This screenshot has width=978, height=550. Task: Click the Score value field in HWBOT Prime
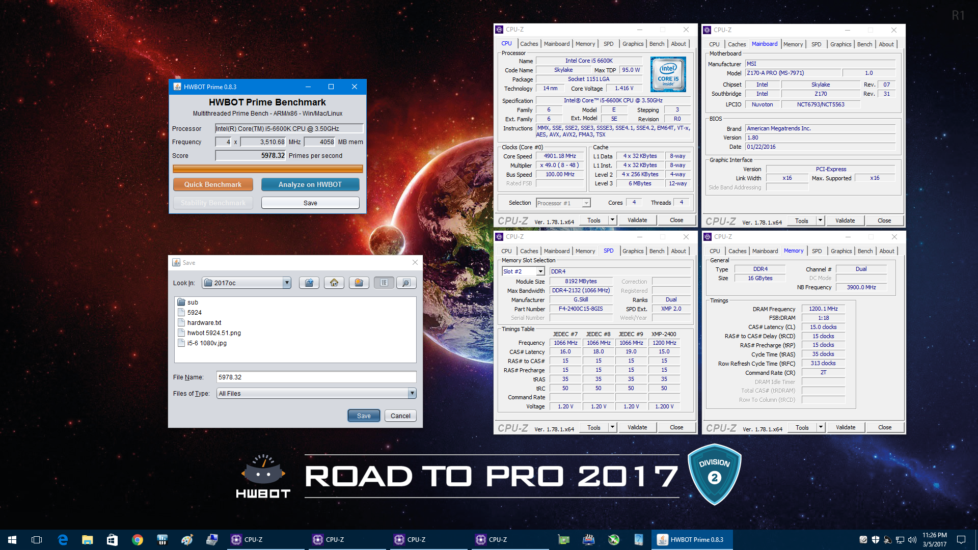click(x=251, y=155)
